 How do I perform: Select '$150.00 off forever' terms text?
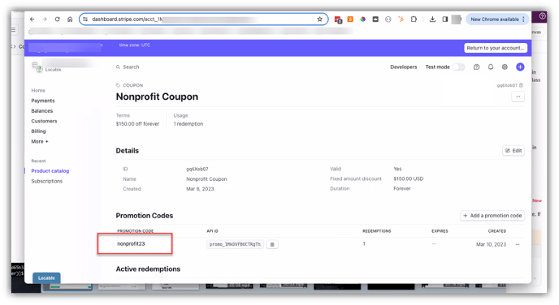coord(137,124)
